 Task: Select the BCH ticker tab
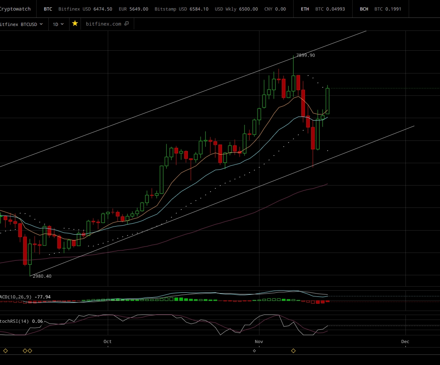click(x=364, y=9)
